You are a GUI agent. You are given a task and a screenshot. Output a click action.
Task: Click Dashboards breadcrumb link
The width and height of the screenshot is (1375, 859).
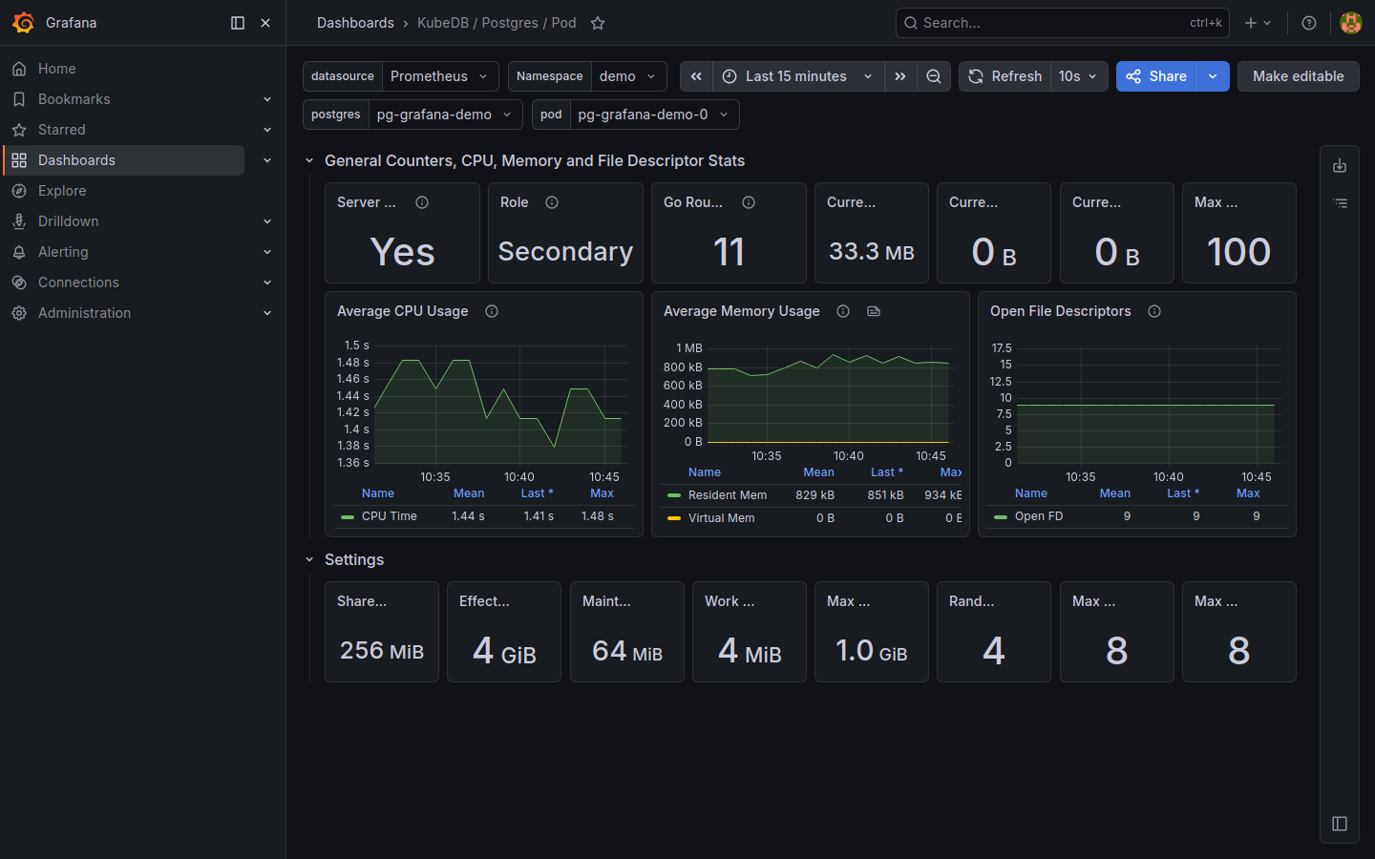pyautogui.click(x=355, y=23)
